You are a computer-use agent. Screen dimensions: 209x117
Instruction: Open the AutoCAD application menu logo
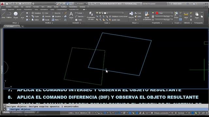point(2,4)
